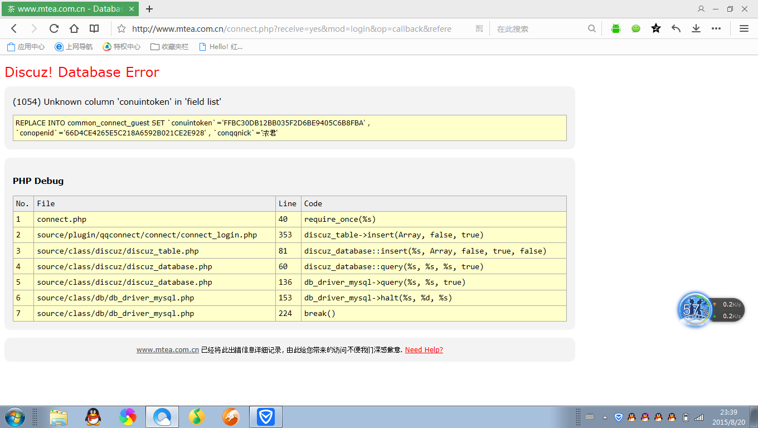Open the QQ penguin taskbar app
This screenshot has height=428, width=758.
tap(93, 417)
